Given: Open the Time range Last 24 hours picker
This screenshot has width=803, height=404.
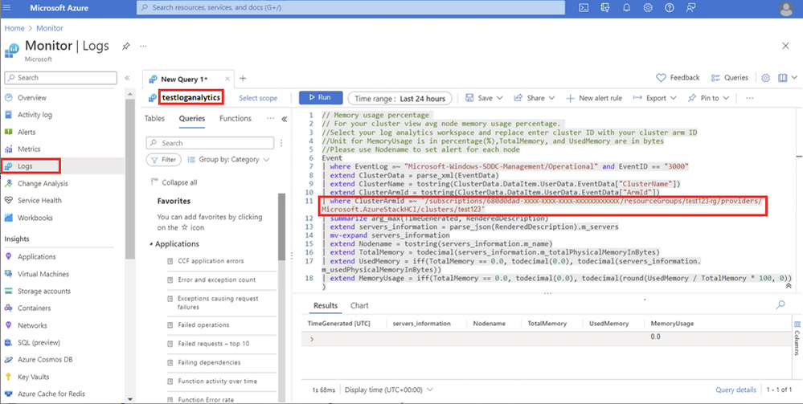Looking at the screenshot, I should point(399,98).
